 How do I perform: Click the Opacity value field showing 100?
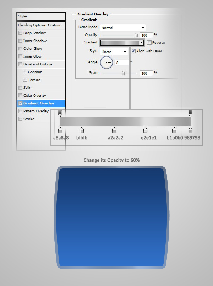146,35
